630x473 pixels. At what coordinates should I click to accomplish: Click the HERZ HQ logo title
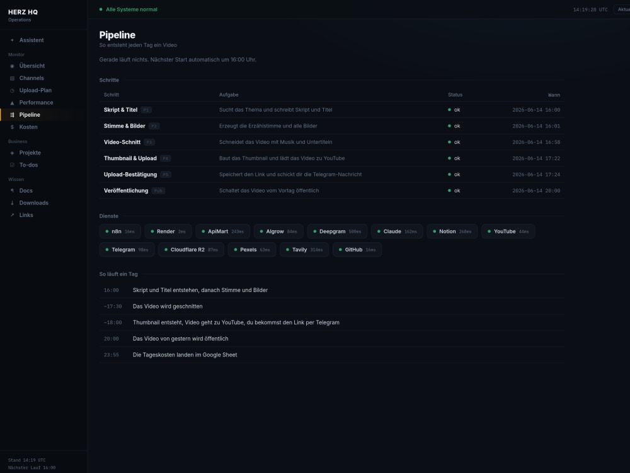[x=23, y=12]
